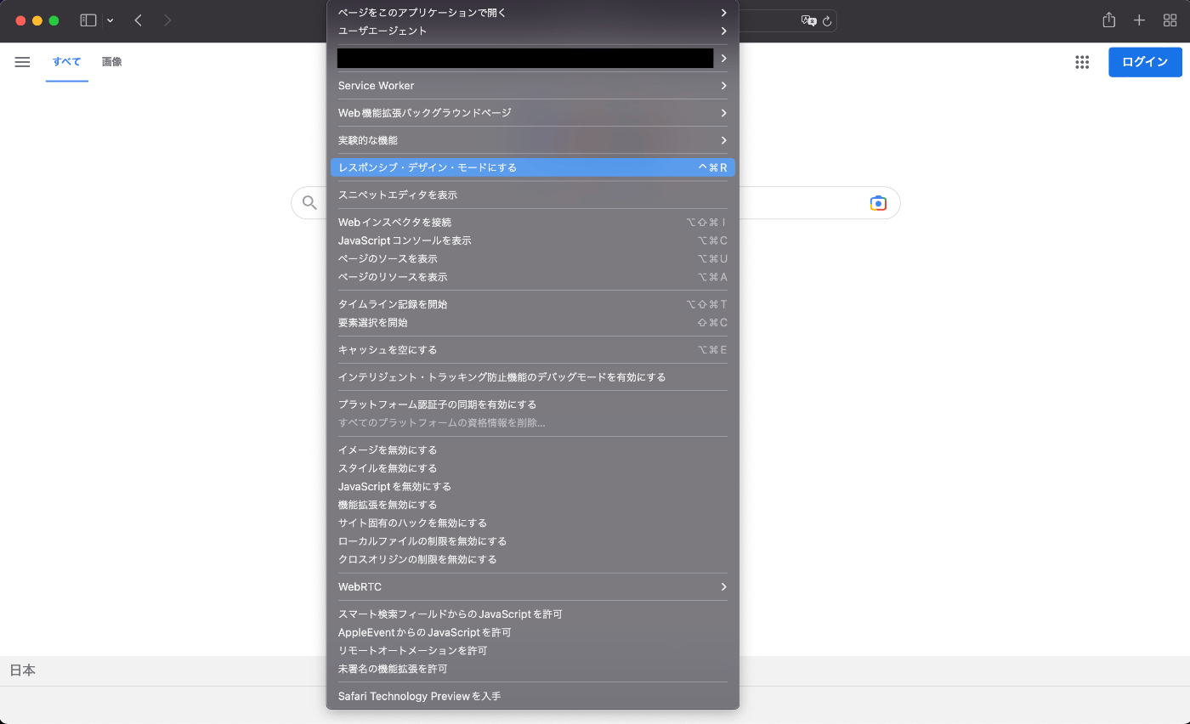
Task: Select the すべて tab
Action: click(67, 62)
